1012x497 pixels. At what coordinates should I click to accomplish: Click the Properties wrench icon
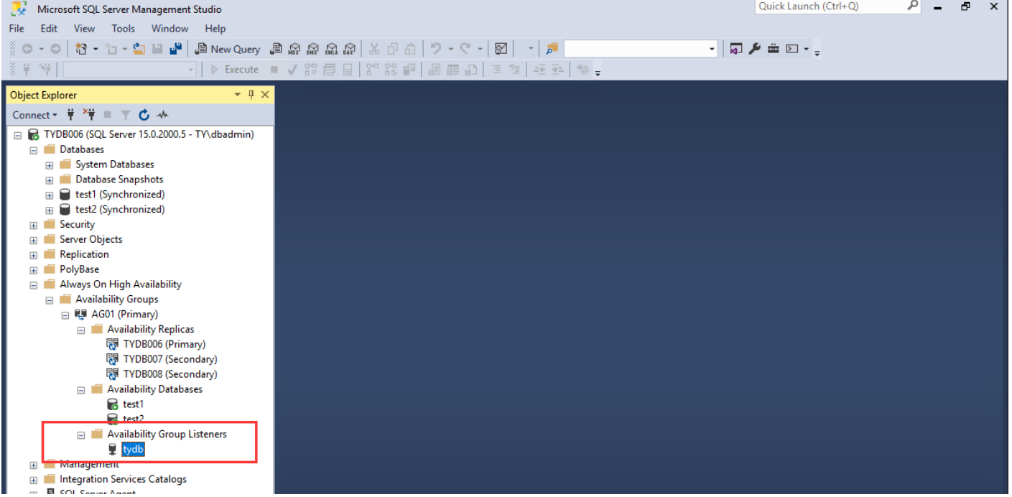point(754,49)
